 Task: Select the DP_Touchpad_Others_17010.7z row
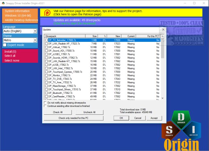click(x=102, y=90)
